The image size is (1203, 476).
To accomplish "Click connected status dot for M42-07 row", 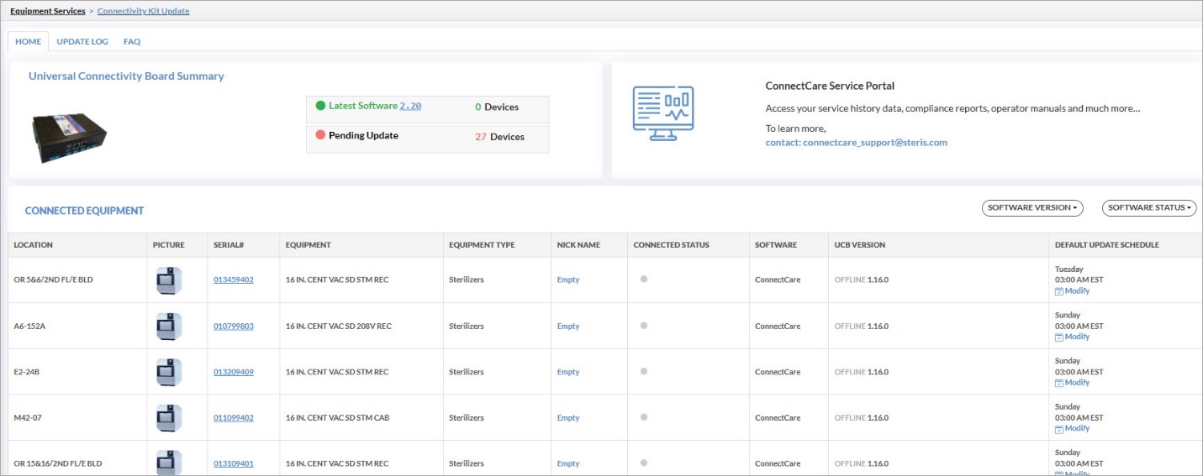I will (644, 416).
